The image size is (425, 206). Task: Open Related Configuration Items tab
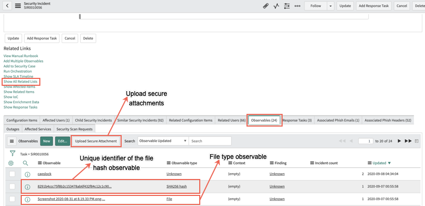click(x=191, y=120)
